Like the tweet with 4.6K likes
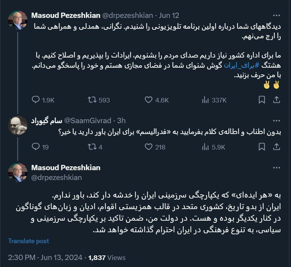 149,100
